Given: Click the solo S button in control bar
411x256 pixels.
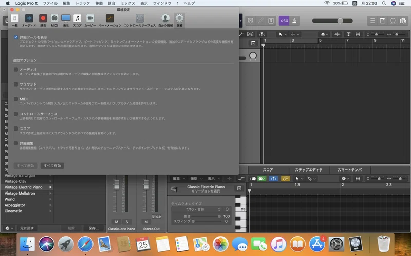Looking at the screenshot, I should (x=271, y=20).
